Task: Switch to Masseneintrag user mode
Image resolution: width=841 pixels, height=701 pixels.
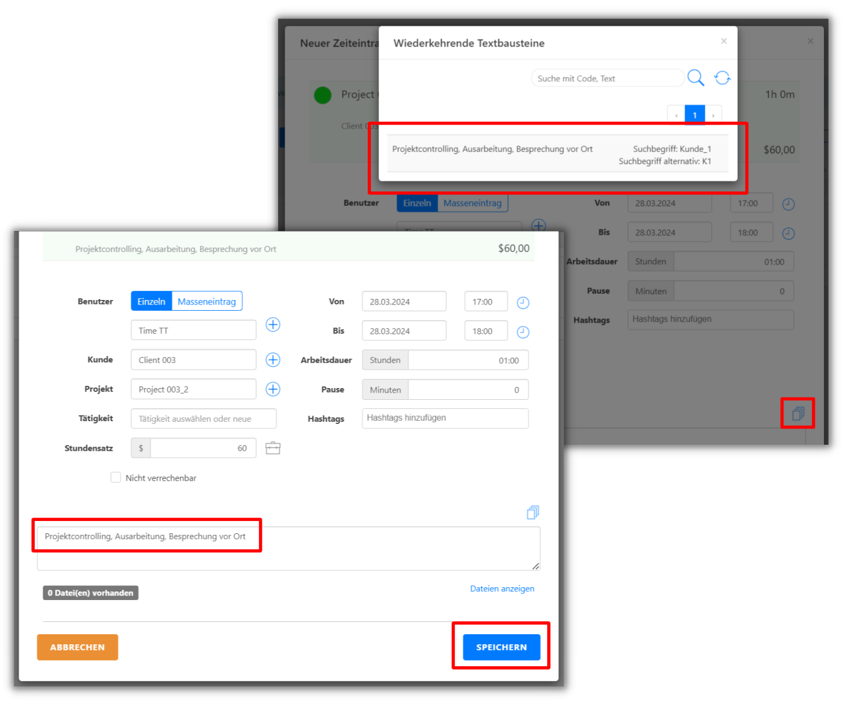Action: pos(206,302)
